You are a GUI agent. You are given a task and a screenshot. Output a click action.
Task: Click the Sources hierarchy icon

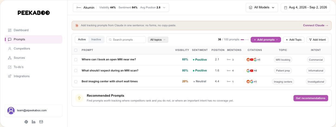[x=10, y=58]
